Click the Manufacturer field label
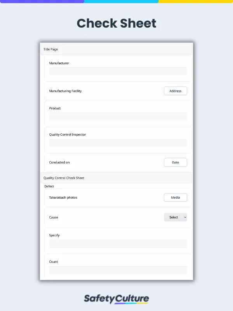Screen dimensions: 233x311 coord(59,63)
